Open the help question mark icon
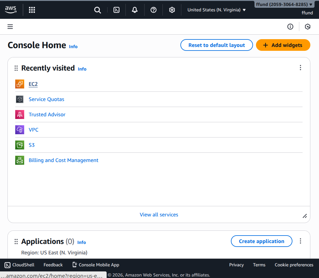This screenshot has height=278, width=319. click(x=154, y=10)
